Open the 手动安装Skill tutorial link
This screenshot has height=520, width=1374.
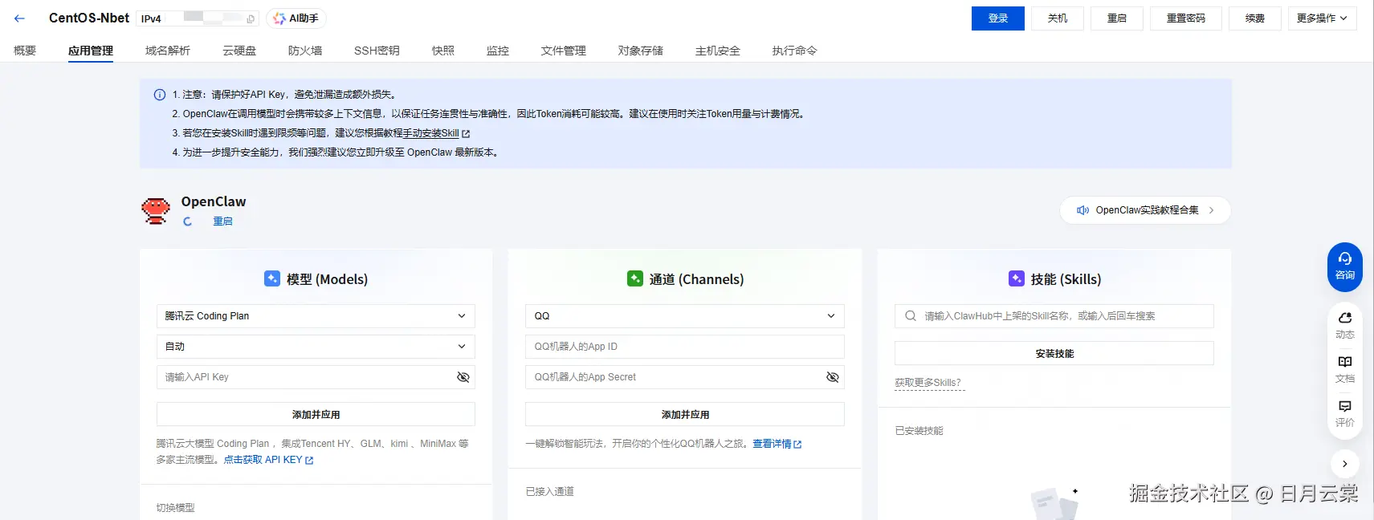pyautogui.click(x=430, y=134)
